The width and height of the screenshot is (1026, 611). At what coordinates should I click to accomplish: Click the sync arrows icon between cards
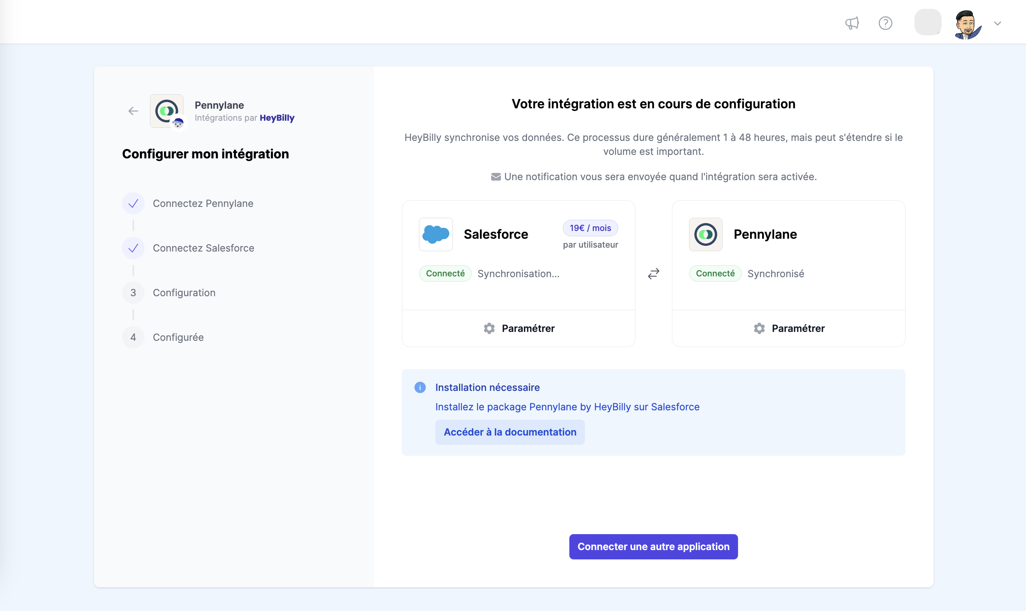pyautogui.click(x=654, y=274)
